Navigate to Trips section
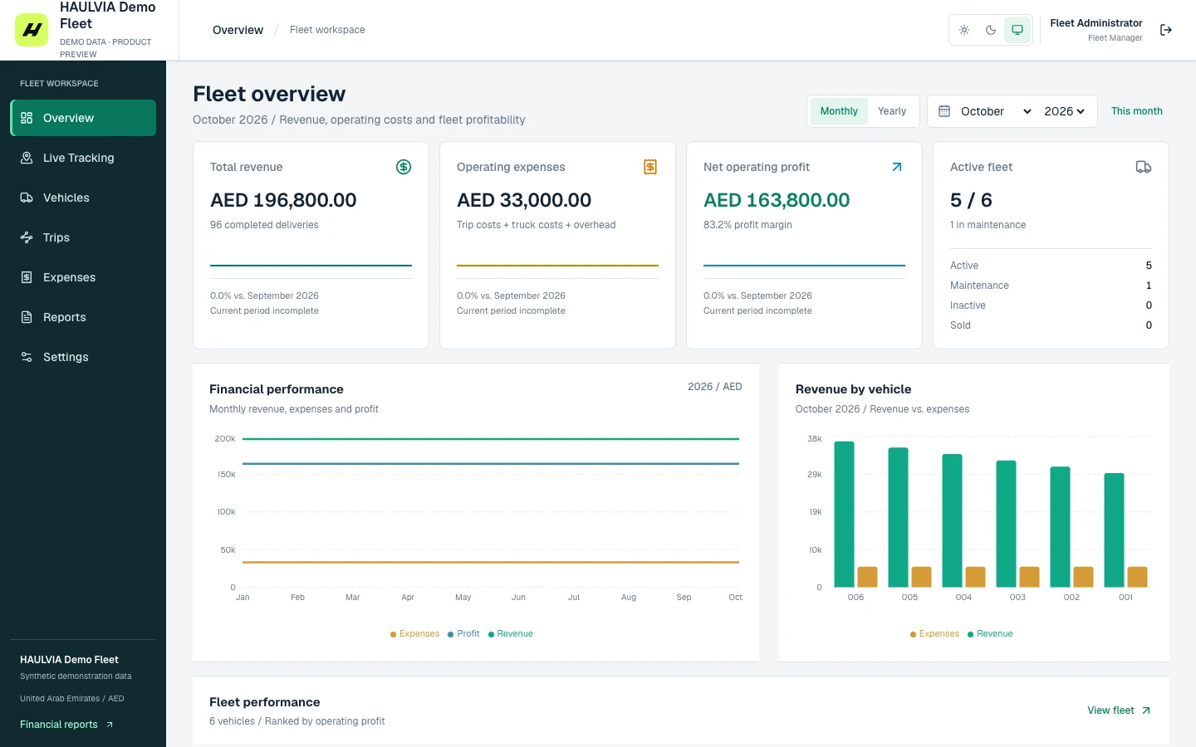This screenshot has height=747, width=1196. click(83, 237)
